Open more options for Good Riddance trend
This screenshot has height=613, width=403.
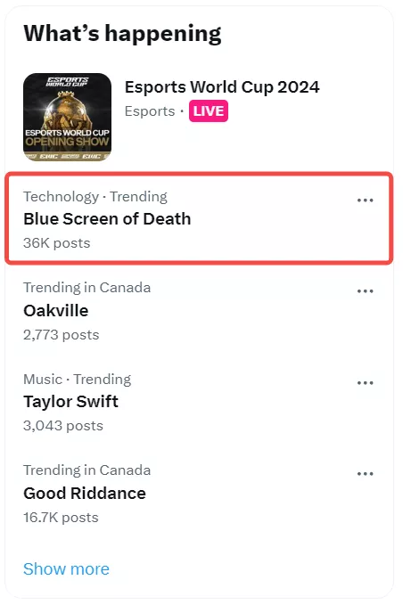(365, 474)
